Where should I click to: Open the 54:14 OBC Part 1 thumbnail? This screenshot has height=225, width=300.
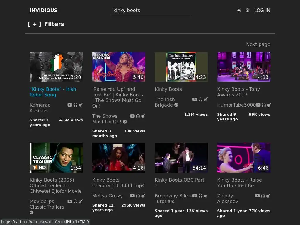(x=181, y=158)
